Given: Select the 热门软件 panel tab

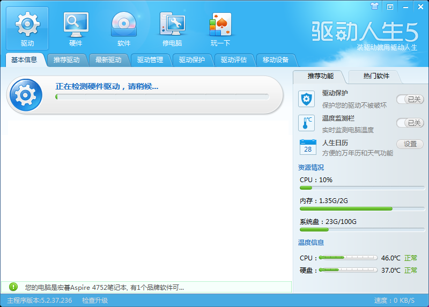Looking at the screenshot, I should 376,76.
